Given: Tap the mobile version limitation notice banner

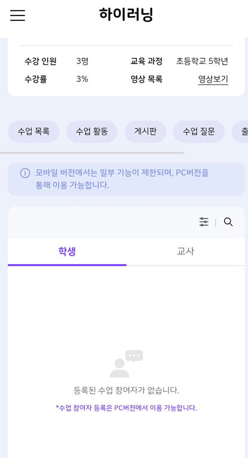Looking at the screenshot, I should click(126, 179).
